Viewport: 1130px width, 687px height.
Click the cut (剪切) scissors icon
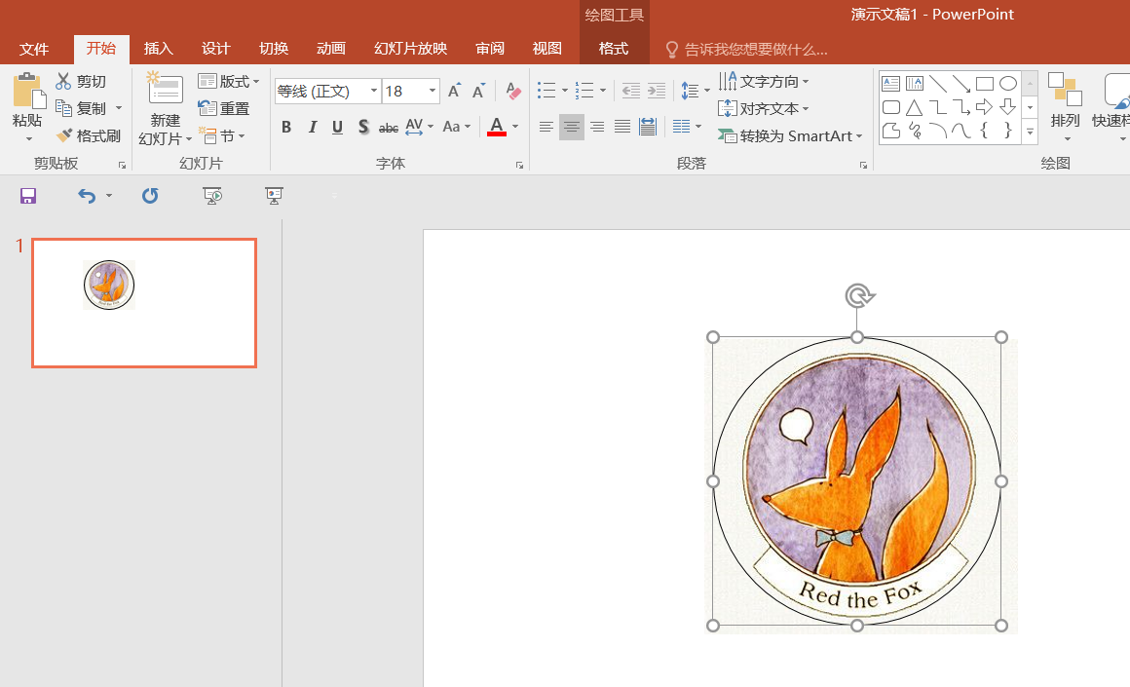coord(64,82)
